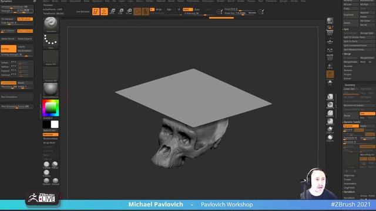This screenshot has width=376, height=211.
Task: Click the ZBrush Live logo
Action: coord(42,198)
